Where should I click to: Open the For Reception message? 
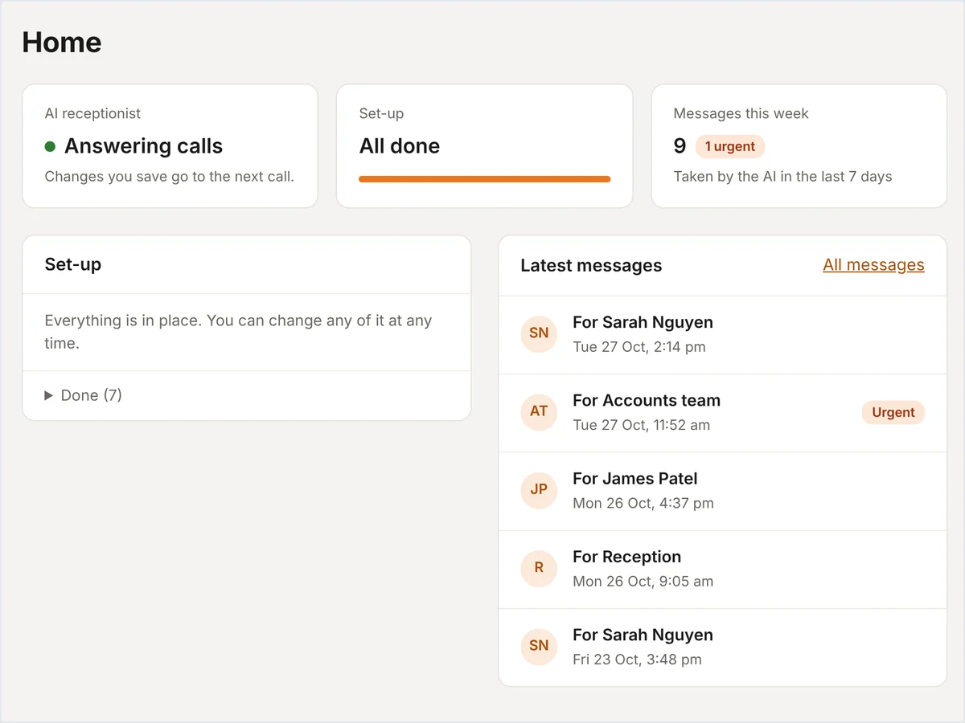pyautogui.click(x=722, y=569)
